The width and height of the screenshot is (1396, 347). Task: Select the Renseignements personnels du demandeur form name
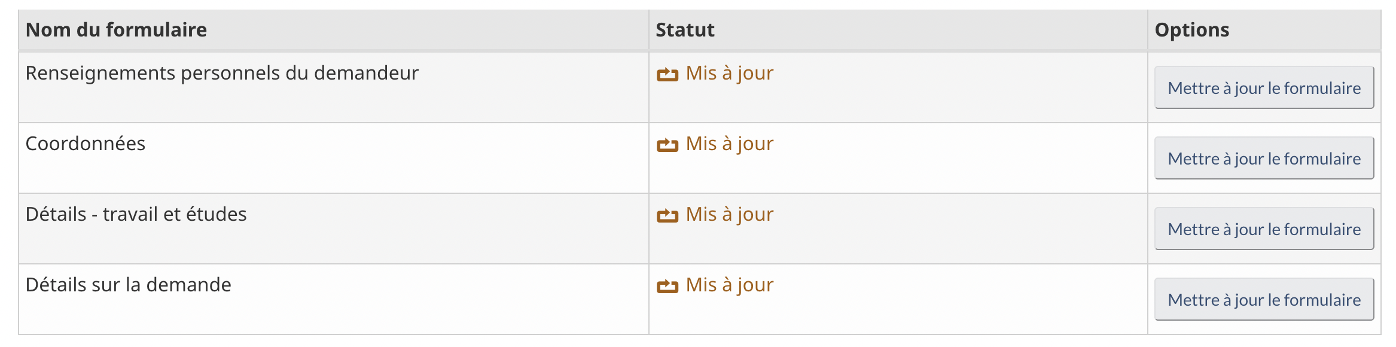point(222,73)
